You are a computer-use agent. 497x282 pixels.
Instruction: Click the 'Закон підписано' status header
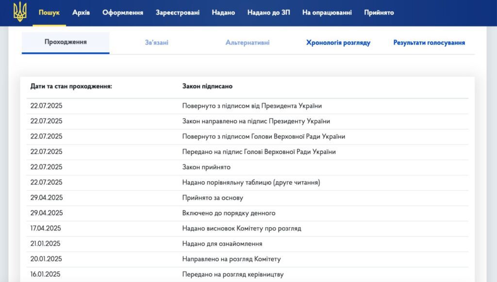tap(207, 86)
